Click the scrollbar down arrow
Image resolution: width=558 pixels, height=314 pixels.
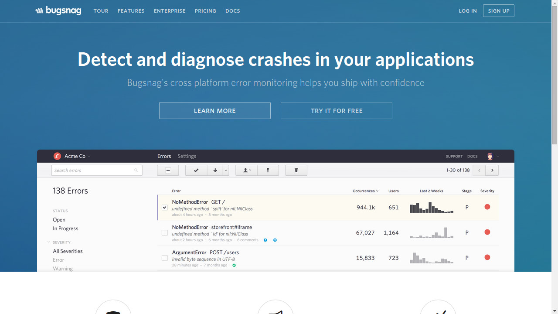pos(555,311)
